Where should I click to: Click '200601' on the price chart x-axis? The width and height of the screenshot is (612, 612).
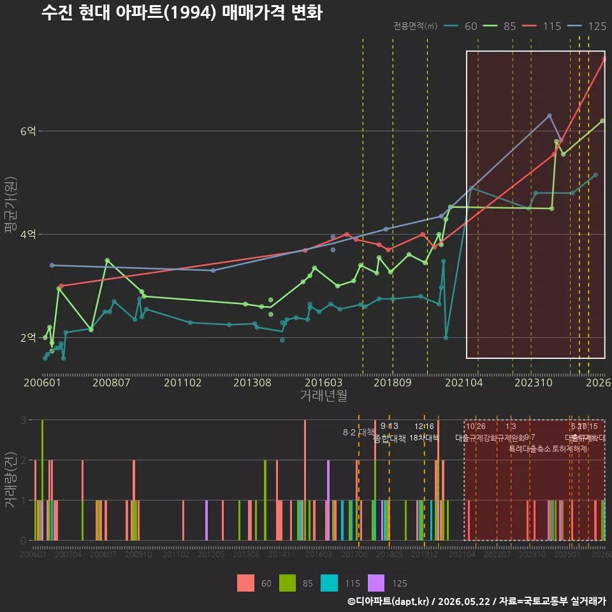coord(42,382)
